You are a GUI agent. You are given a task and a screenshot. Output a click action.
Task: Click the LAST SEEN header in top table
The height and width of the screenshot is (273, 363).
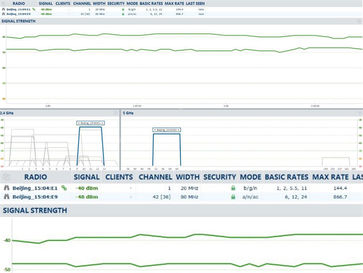[195, 4]
